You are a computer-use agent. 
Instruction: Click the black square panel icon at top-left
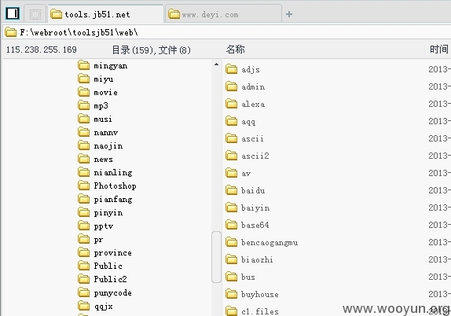point(13,13)
